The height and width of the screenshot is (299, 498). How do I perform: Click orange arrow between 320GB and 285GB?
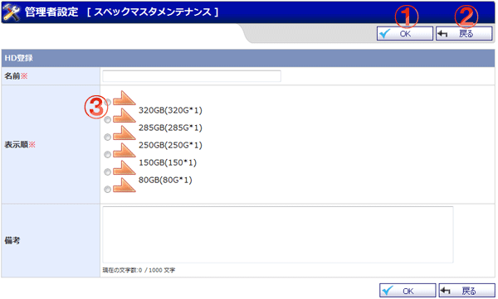click(124, 116)
